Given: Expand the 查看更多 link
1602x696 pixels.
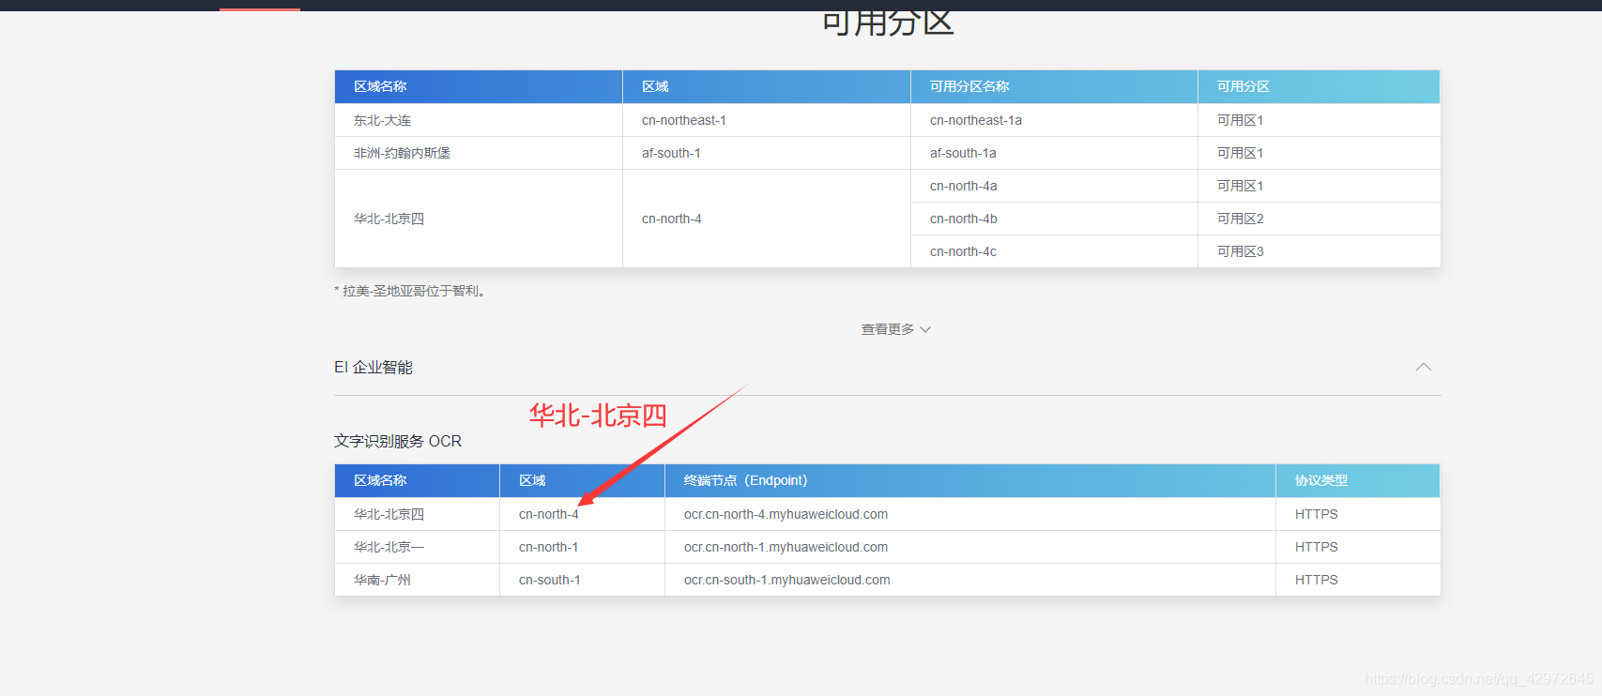Looking at the screenshot, I should (895, 329).
